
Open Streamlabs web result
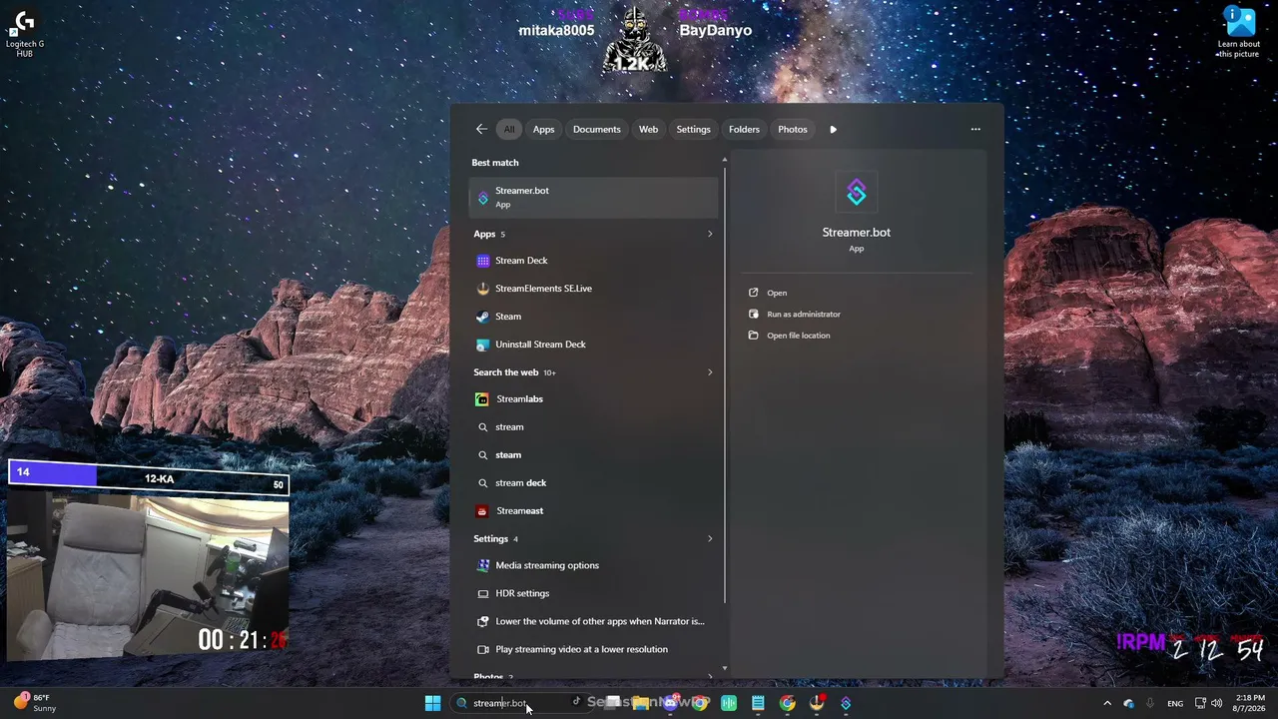click(593, 399)
